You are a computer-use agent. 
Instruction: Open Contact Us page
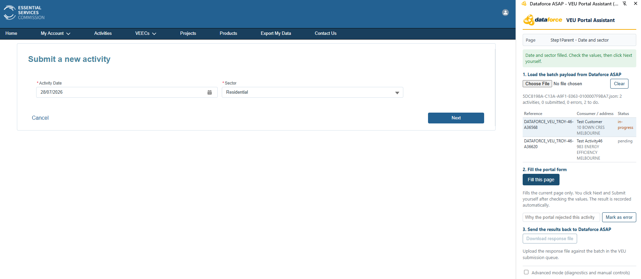[x=326, y=33]
